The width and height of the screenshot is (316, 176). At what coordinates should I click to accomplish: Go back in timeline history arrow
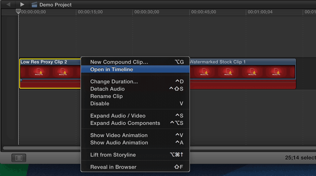pos(8,4)
